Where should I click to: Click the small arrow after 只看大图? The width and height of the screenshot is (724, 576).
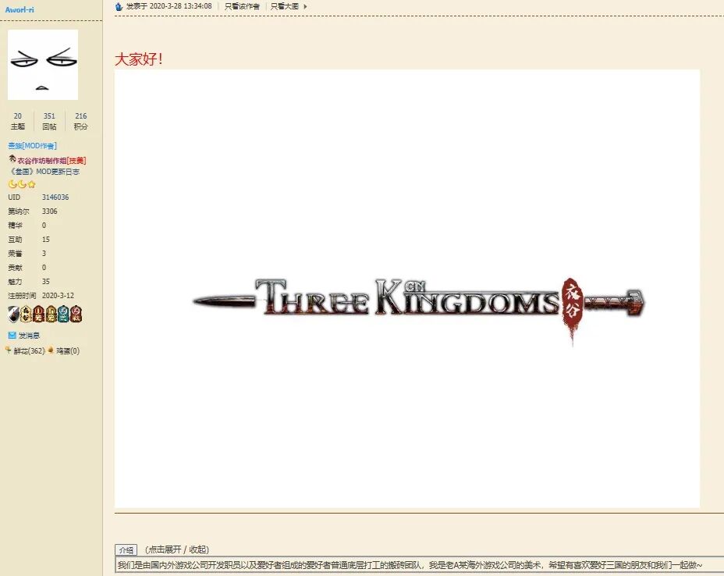(x=305, y=6)
